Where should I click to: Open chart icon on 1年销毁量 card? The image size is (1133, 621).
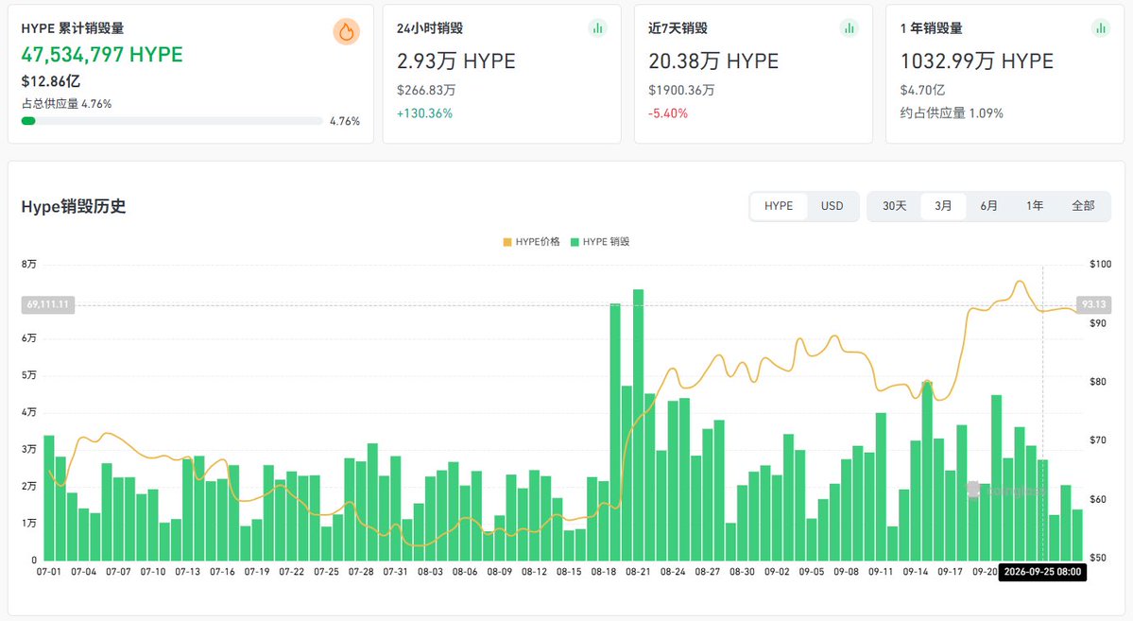click(1101, 28)
